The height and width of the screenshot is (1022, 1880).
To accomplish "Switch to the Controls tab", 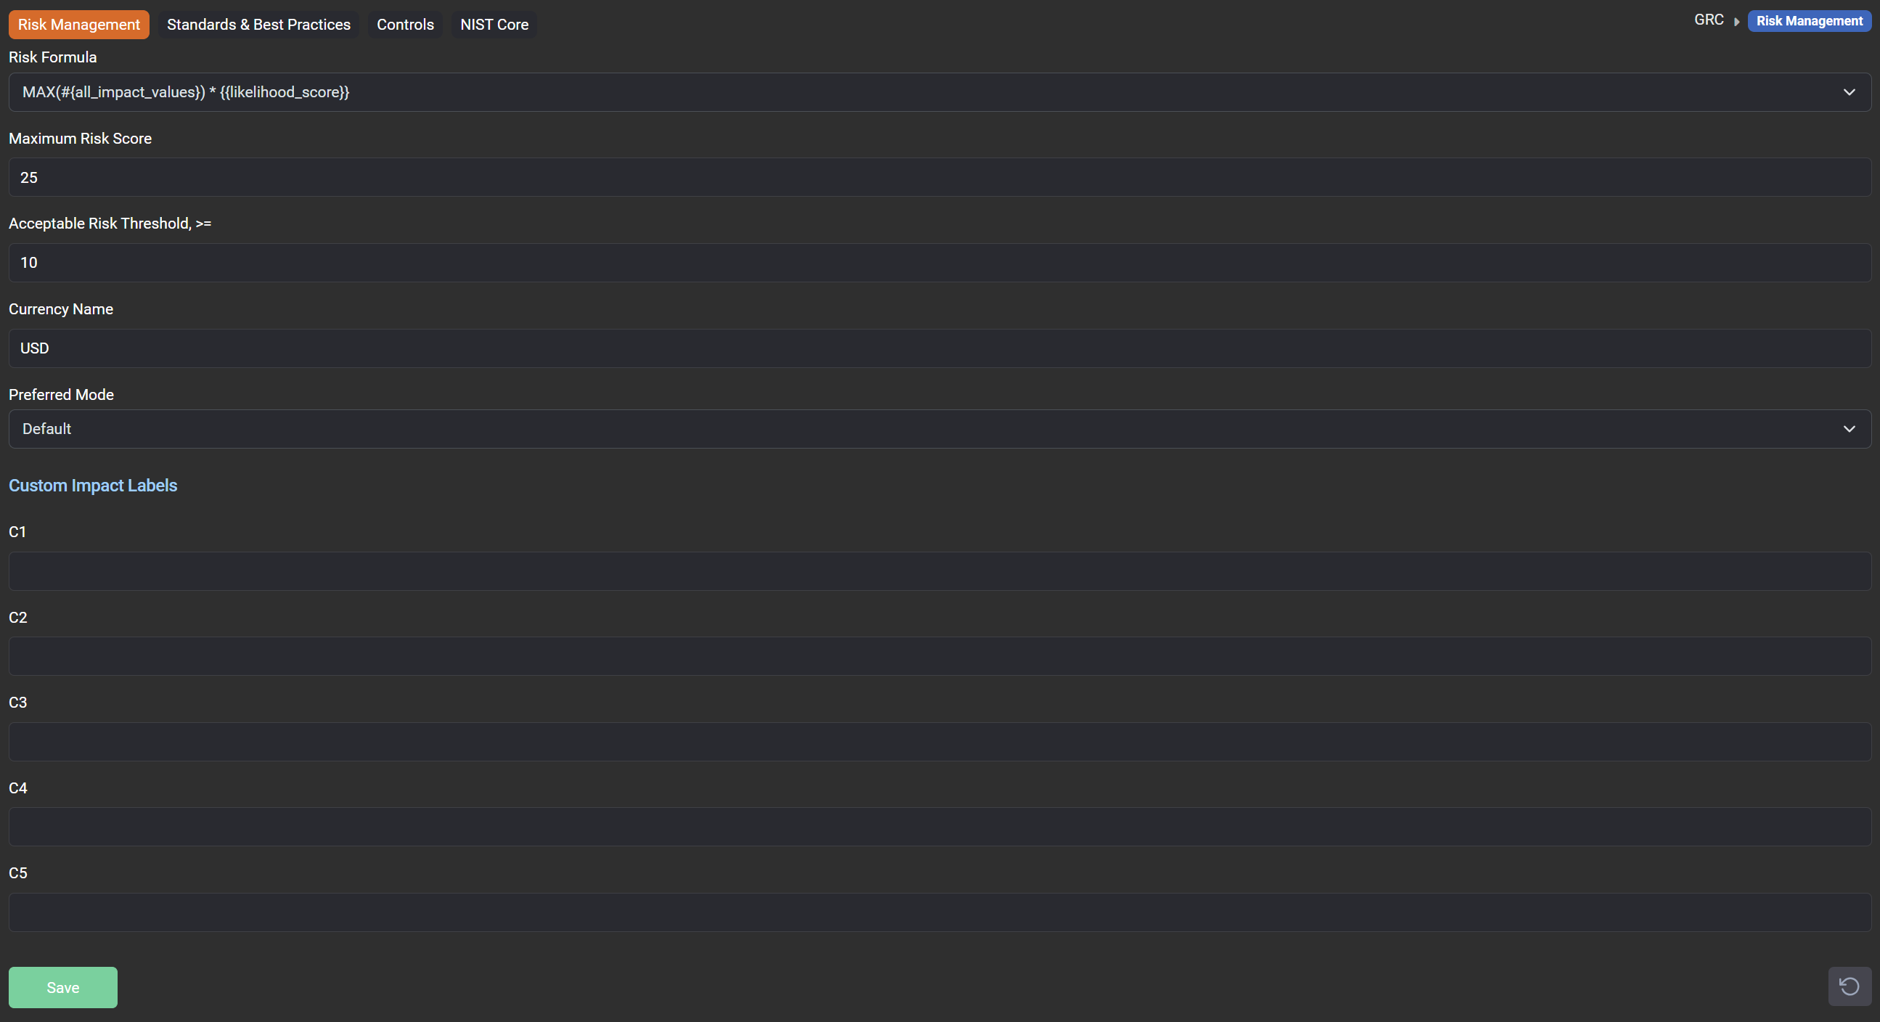I will pyautogui.click(x=405, y=25).
